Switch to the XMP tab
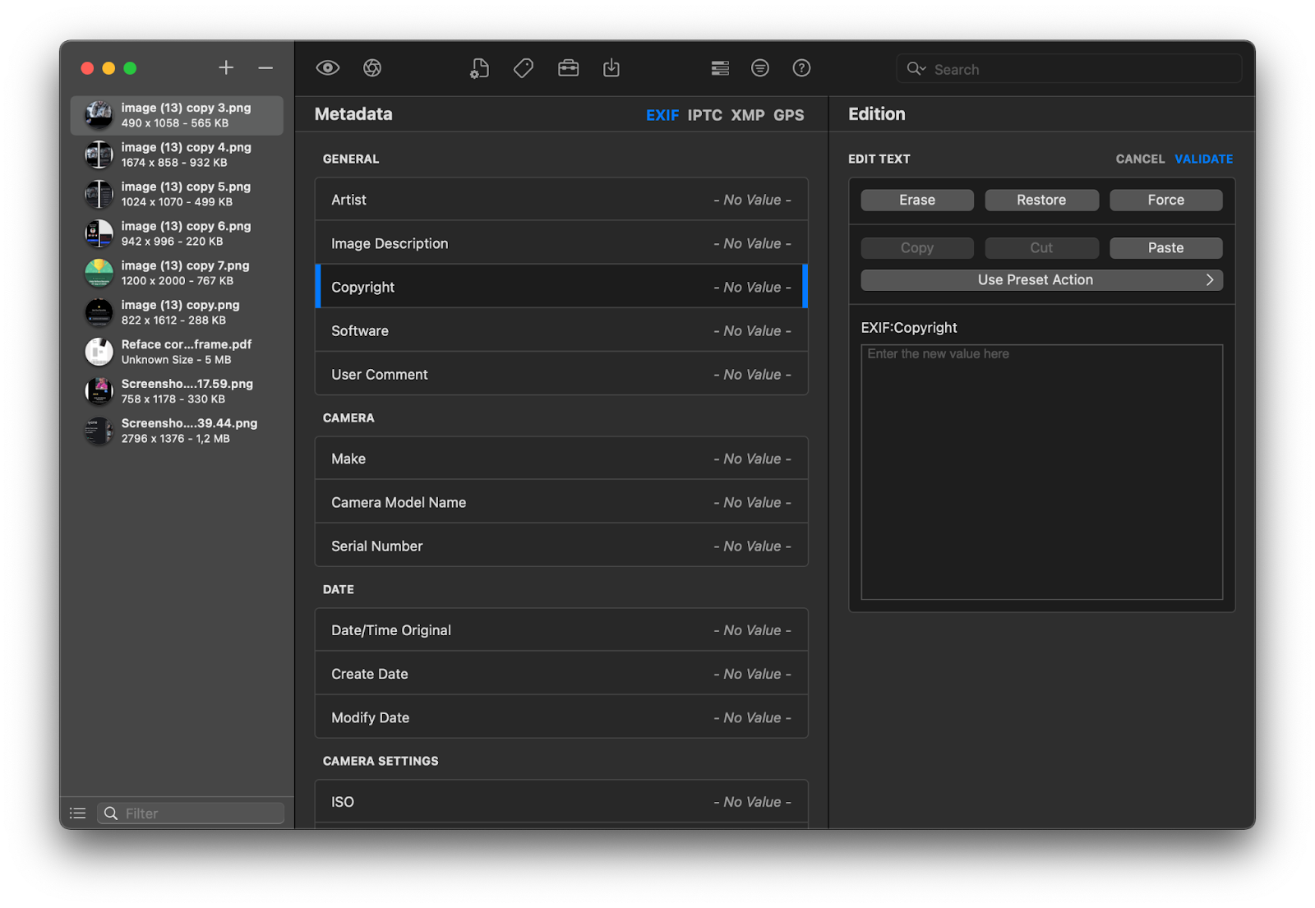 [748, 115]
